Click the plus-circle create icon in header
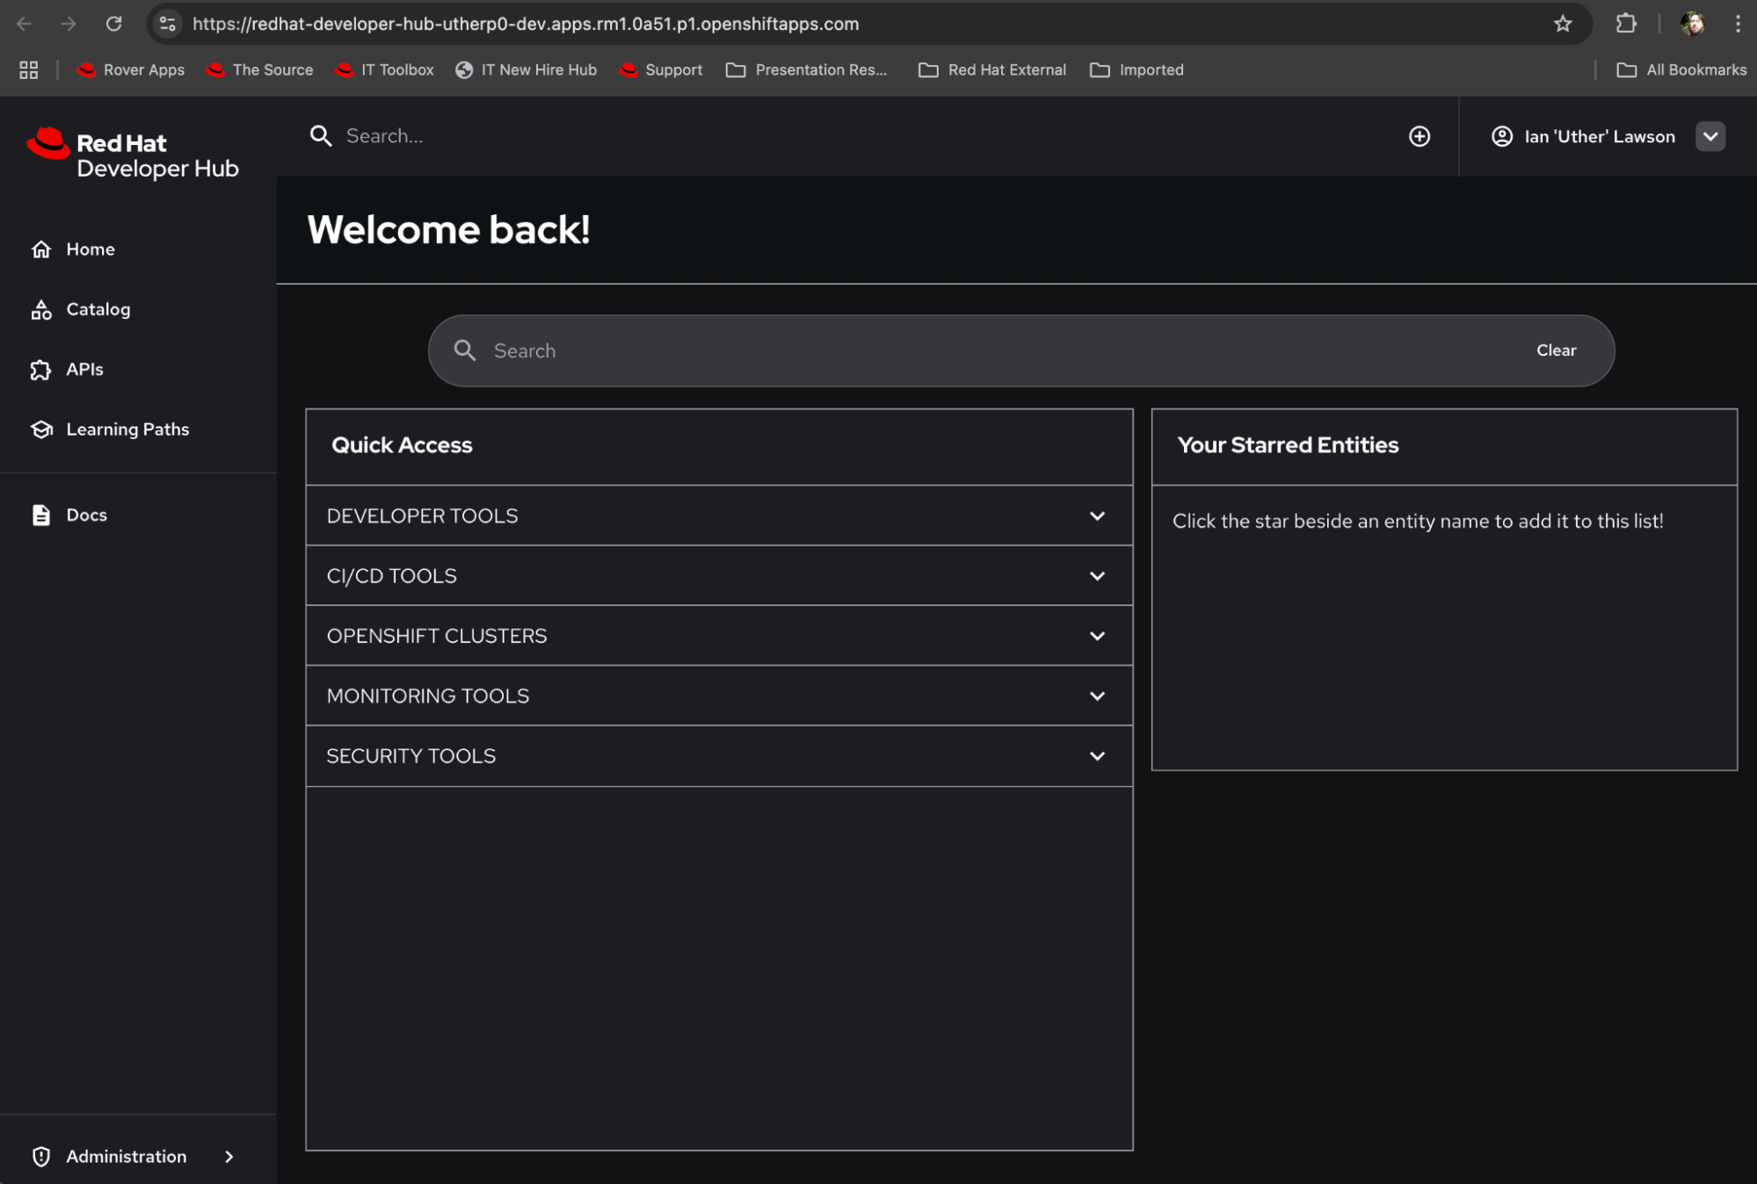 coord(1419,136)
